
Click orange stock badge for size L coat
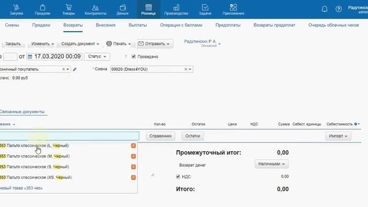pyautogui.click(x=133, y=145)
